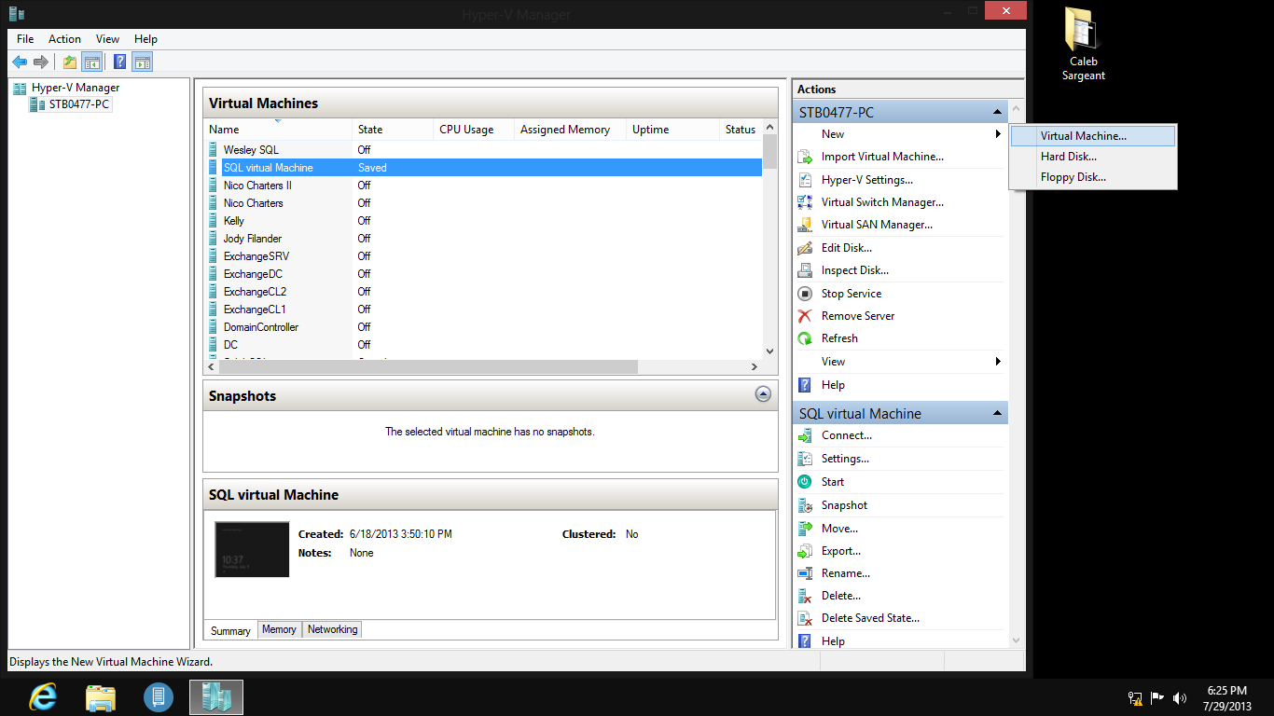Click the Import Virtual Machine icon
Screen dimensions: 1274x716
tap(805, 157)
